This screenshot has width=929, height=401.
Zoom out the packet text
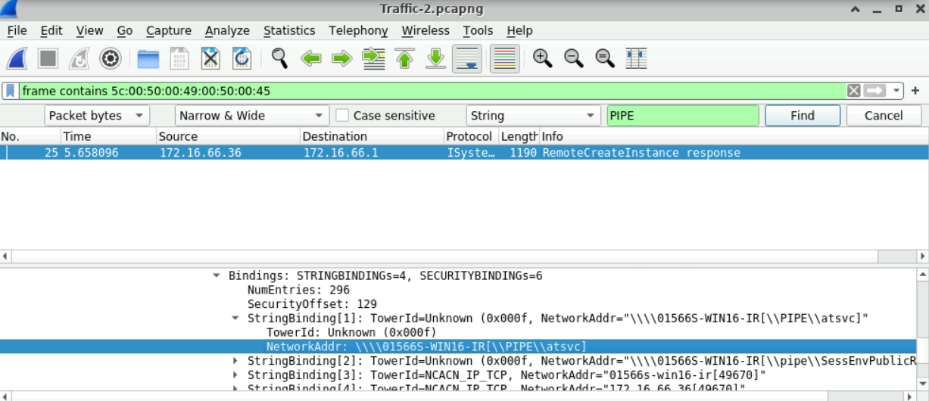tap(573, 58)
